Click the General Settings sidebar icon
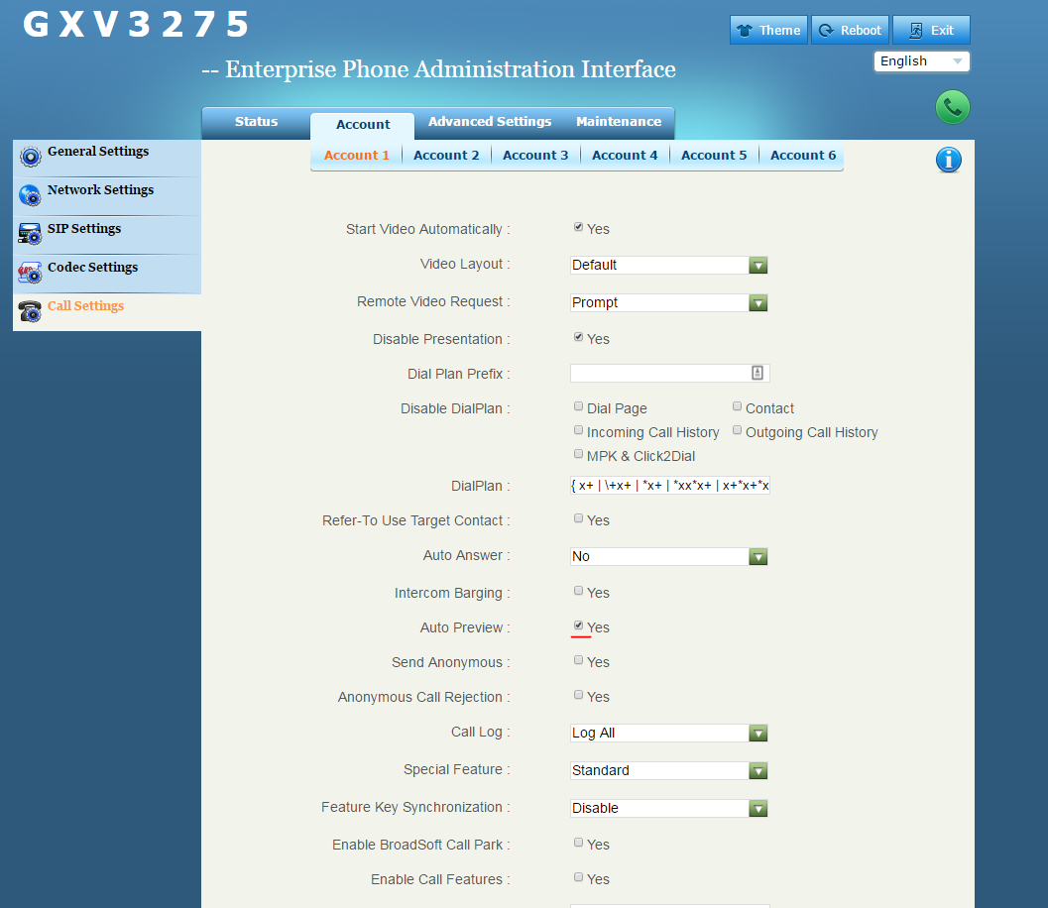 click(x=31, y=156)
